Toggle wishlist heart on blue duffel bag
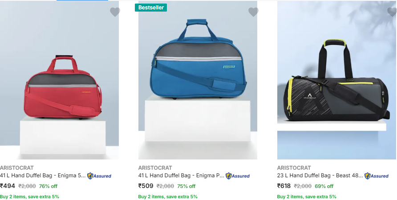397x200 pixels. (x=253, y=12)
